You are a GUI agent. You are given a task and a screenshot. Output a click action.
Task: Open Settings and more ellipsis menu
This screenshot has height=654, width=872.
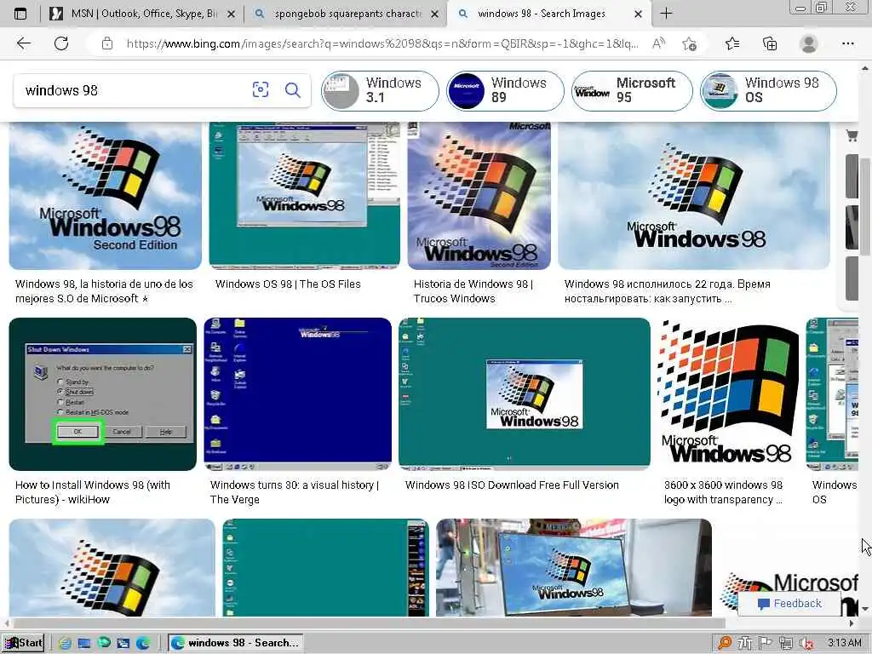[847, 43]
